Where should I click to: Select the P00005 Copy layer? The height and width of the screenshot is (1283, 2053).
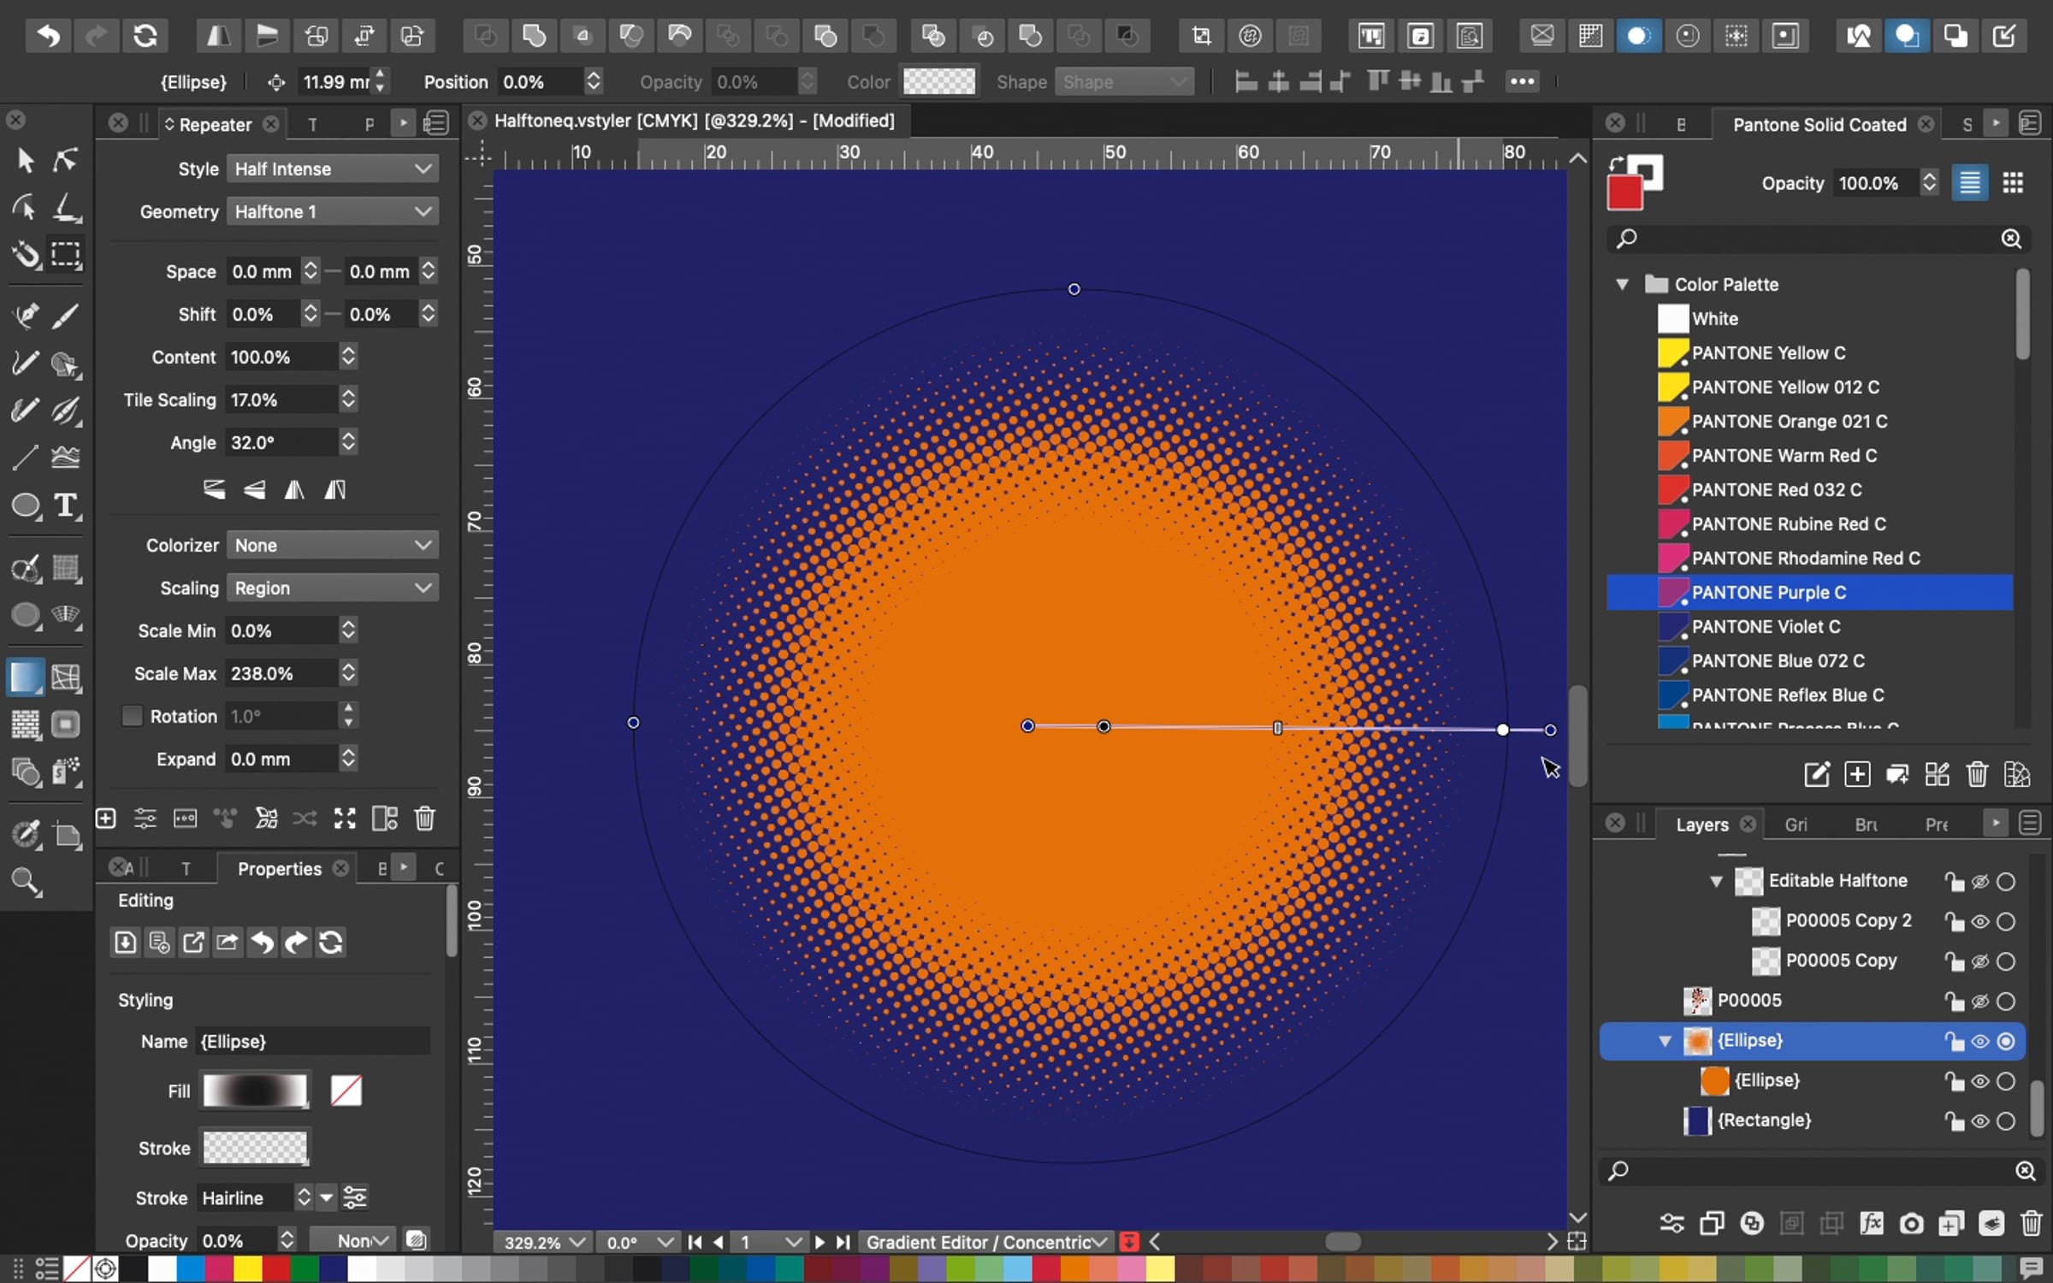coord(1841,961)
